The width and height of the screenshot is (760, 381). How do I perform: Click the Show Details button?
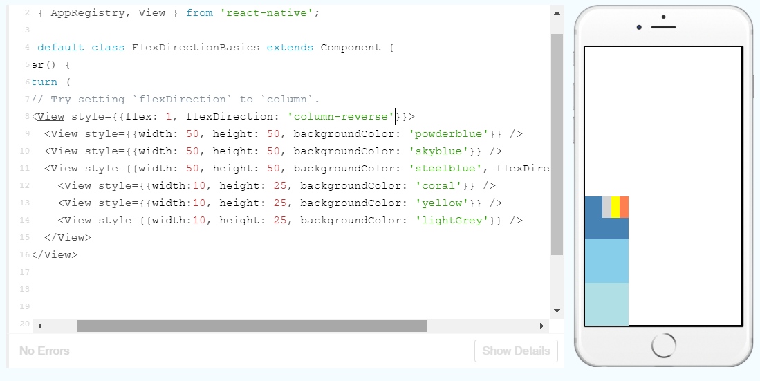[x=516, y=351]
